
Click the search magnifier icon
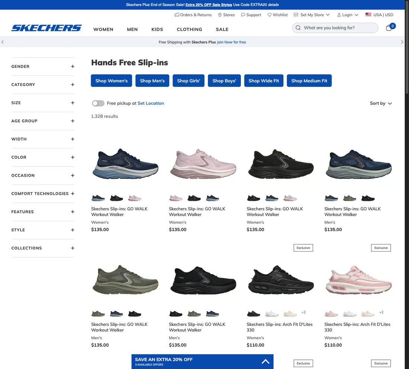[298, 27]
